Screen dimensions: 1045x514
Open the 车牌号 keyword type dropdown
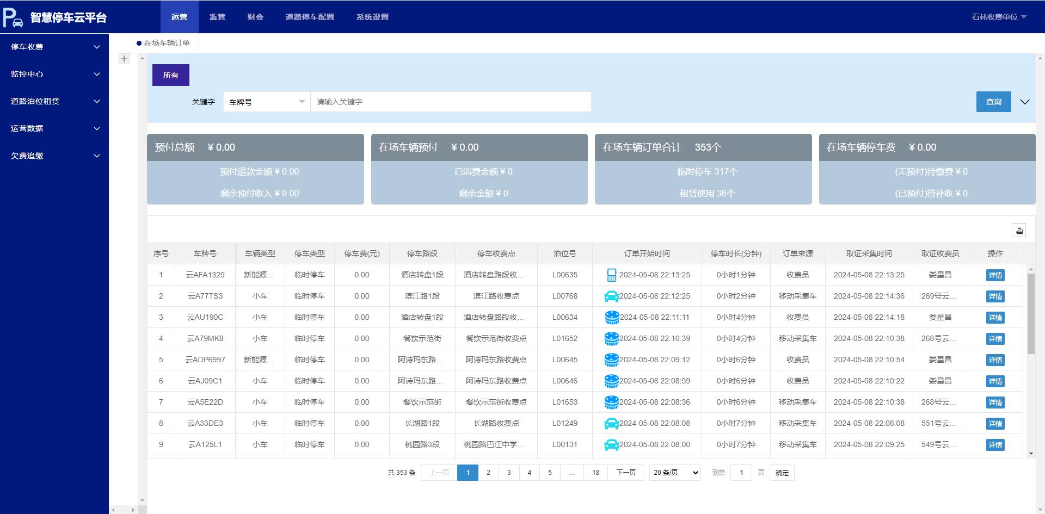(267, 102)
